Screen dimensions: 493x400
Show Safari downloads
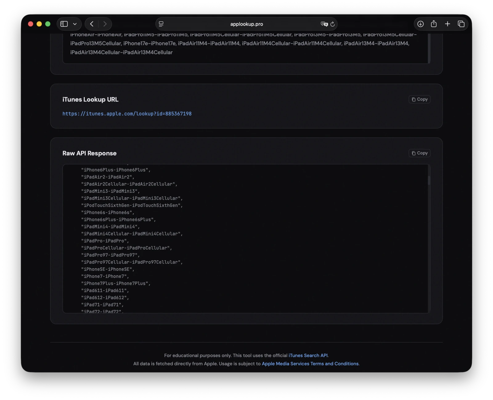(x=421, y=24)
